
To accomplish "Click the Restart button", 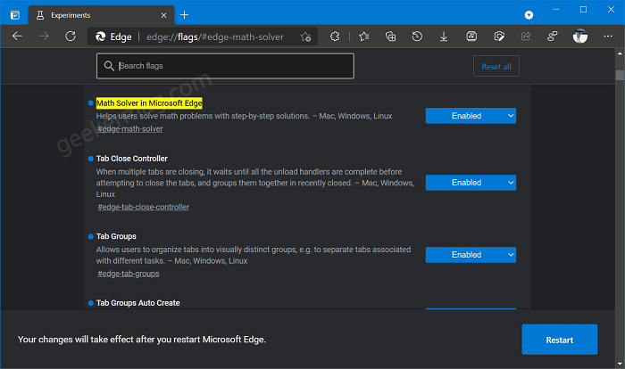I will (559, 340).
